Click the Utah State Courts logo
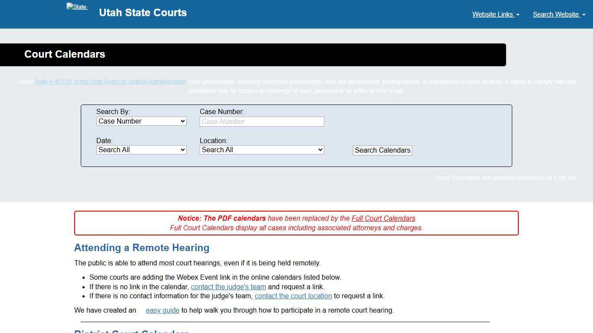Image resolution: width=593 pixels, height=333 pixels. tap(77, 7)
